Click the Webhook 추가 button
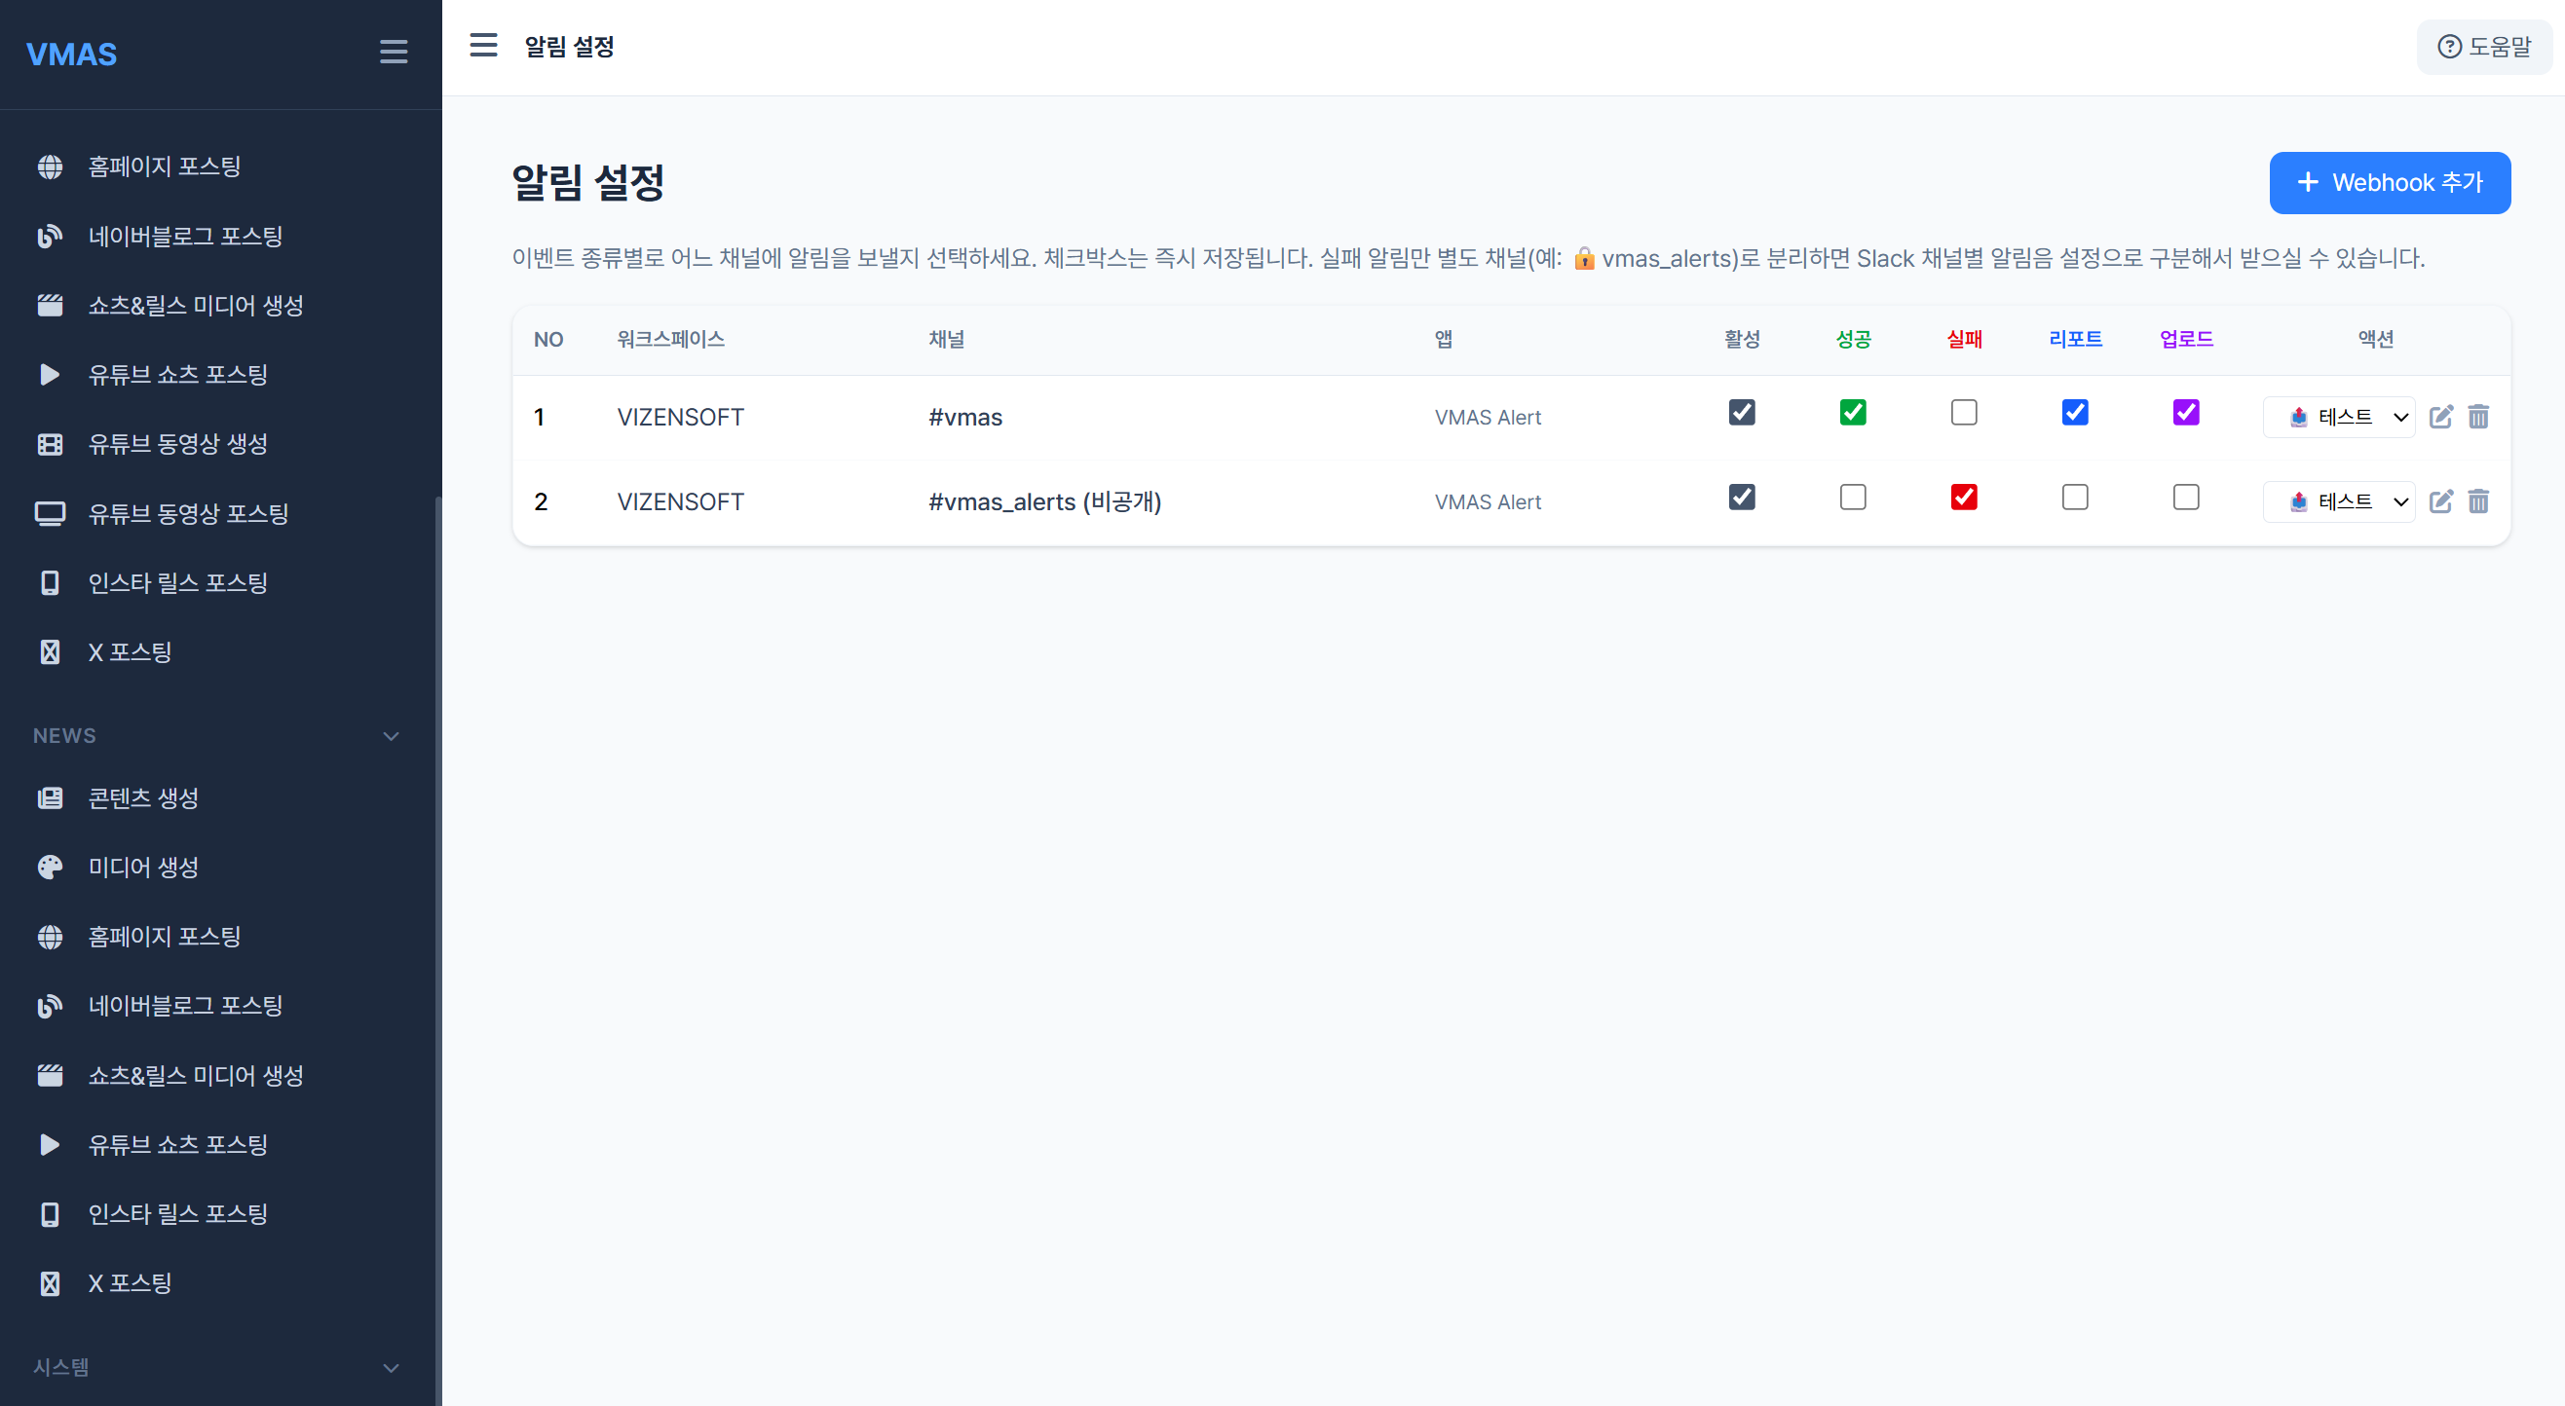Screen dimensions: 2565x1406 (2389, 183)
